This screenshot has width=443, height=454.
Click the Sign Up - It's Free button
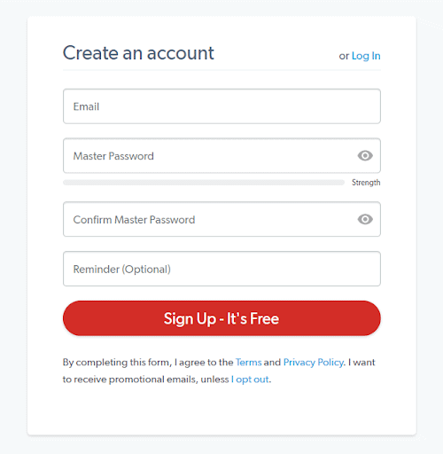pyautogui.click(x=221, y=318)
